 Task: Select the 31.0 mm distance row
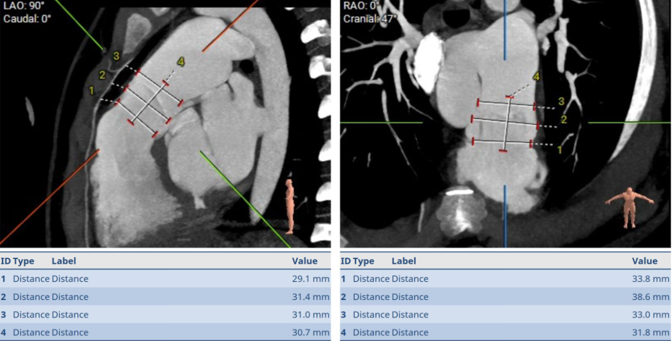(x=166, y=314)
